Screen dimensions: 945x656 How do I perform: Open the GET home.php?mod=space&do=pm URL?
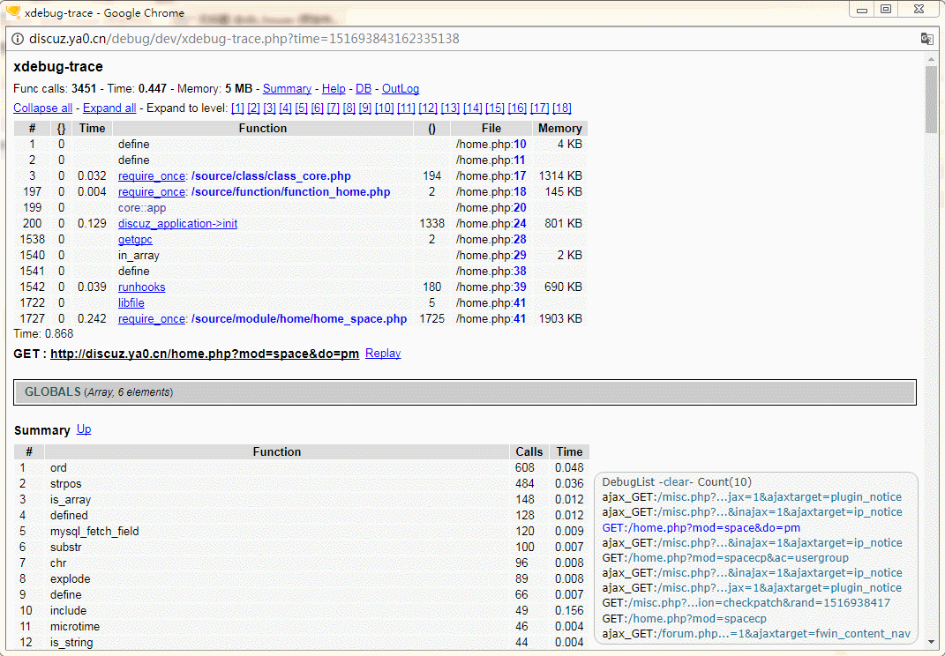(x=205, y=354)
